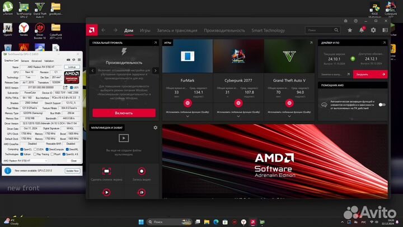The width and height of the screenshot is (403, 227).
Task: Open the FurMark game thumbnail
Action: pyautogui.click(x=188, y=56)
